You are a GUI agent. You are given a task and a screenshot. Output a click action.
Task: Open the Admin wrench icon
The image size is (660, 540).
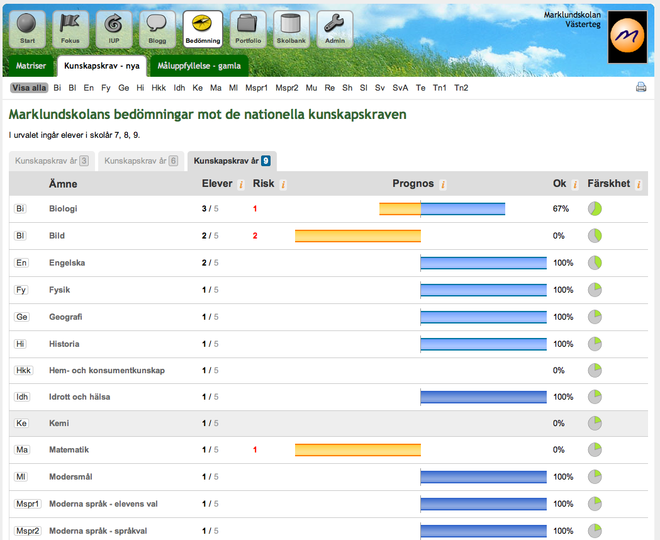(x=335, y=28)
